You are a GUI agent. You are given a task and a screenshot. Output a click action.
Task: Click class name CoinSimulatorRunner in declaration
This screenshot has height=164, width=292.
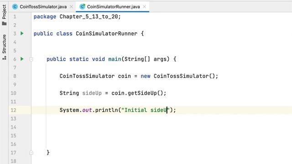click(106, 34)
